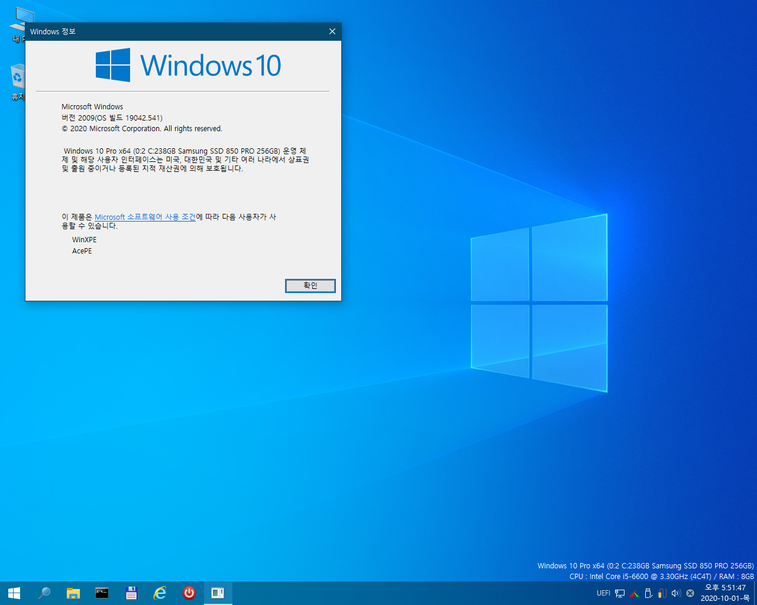Click the floppy disk save icon on taskbar
The width and height of the screenshot is (757, 605).
[x=131, y=593]
